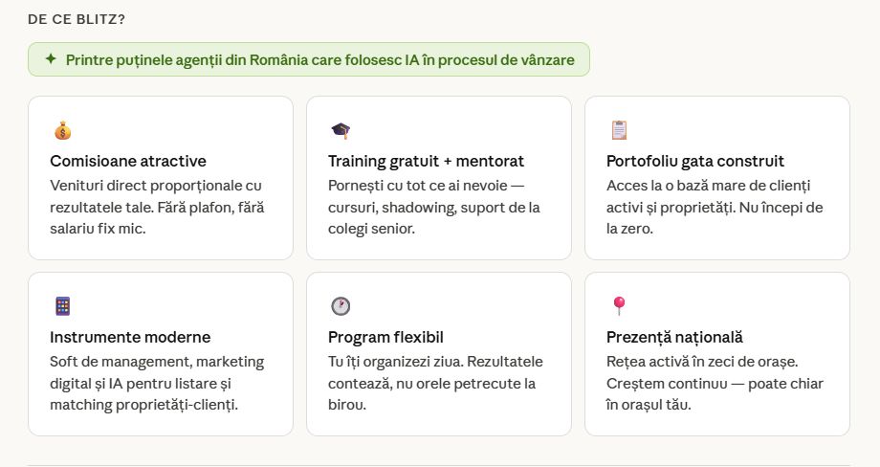Image resolution: width=880 pixels, height=467 pixels.
Task: Click the mobile phone icon
Action: pos(63,306)
